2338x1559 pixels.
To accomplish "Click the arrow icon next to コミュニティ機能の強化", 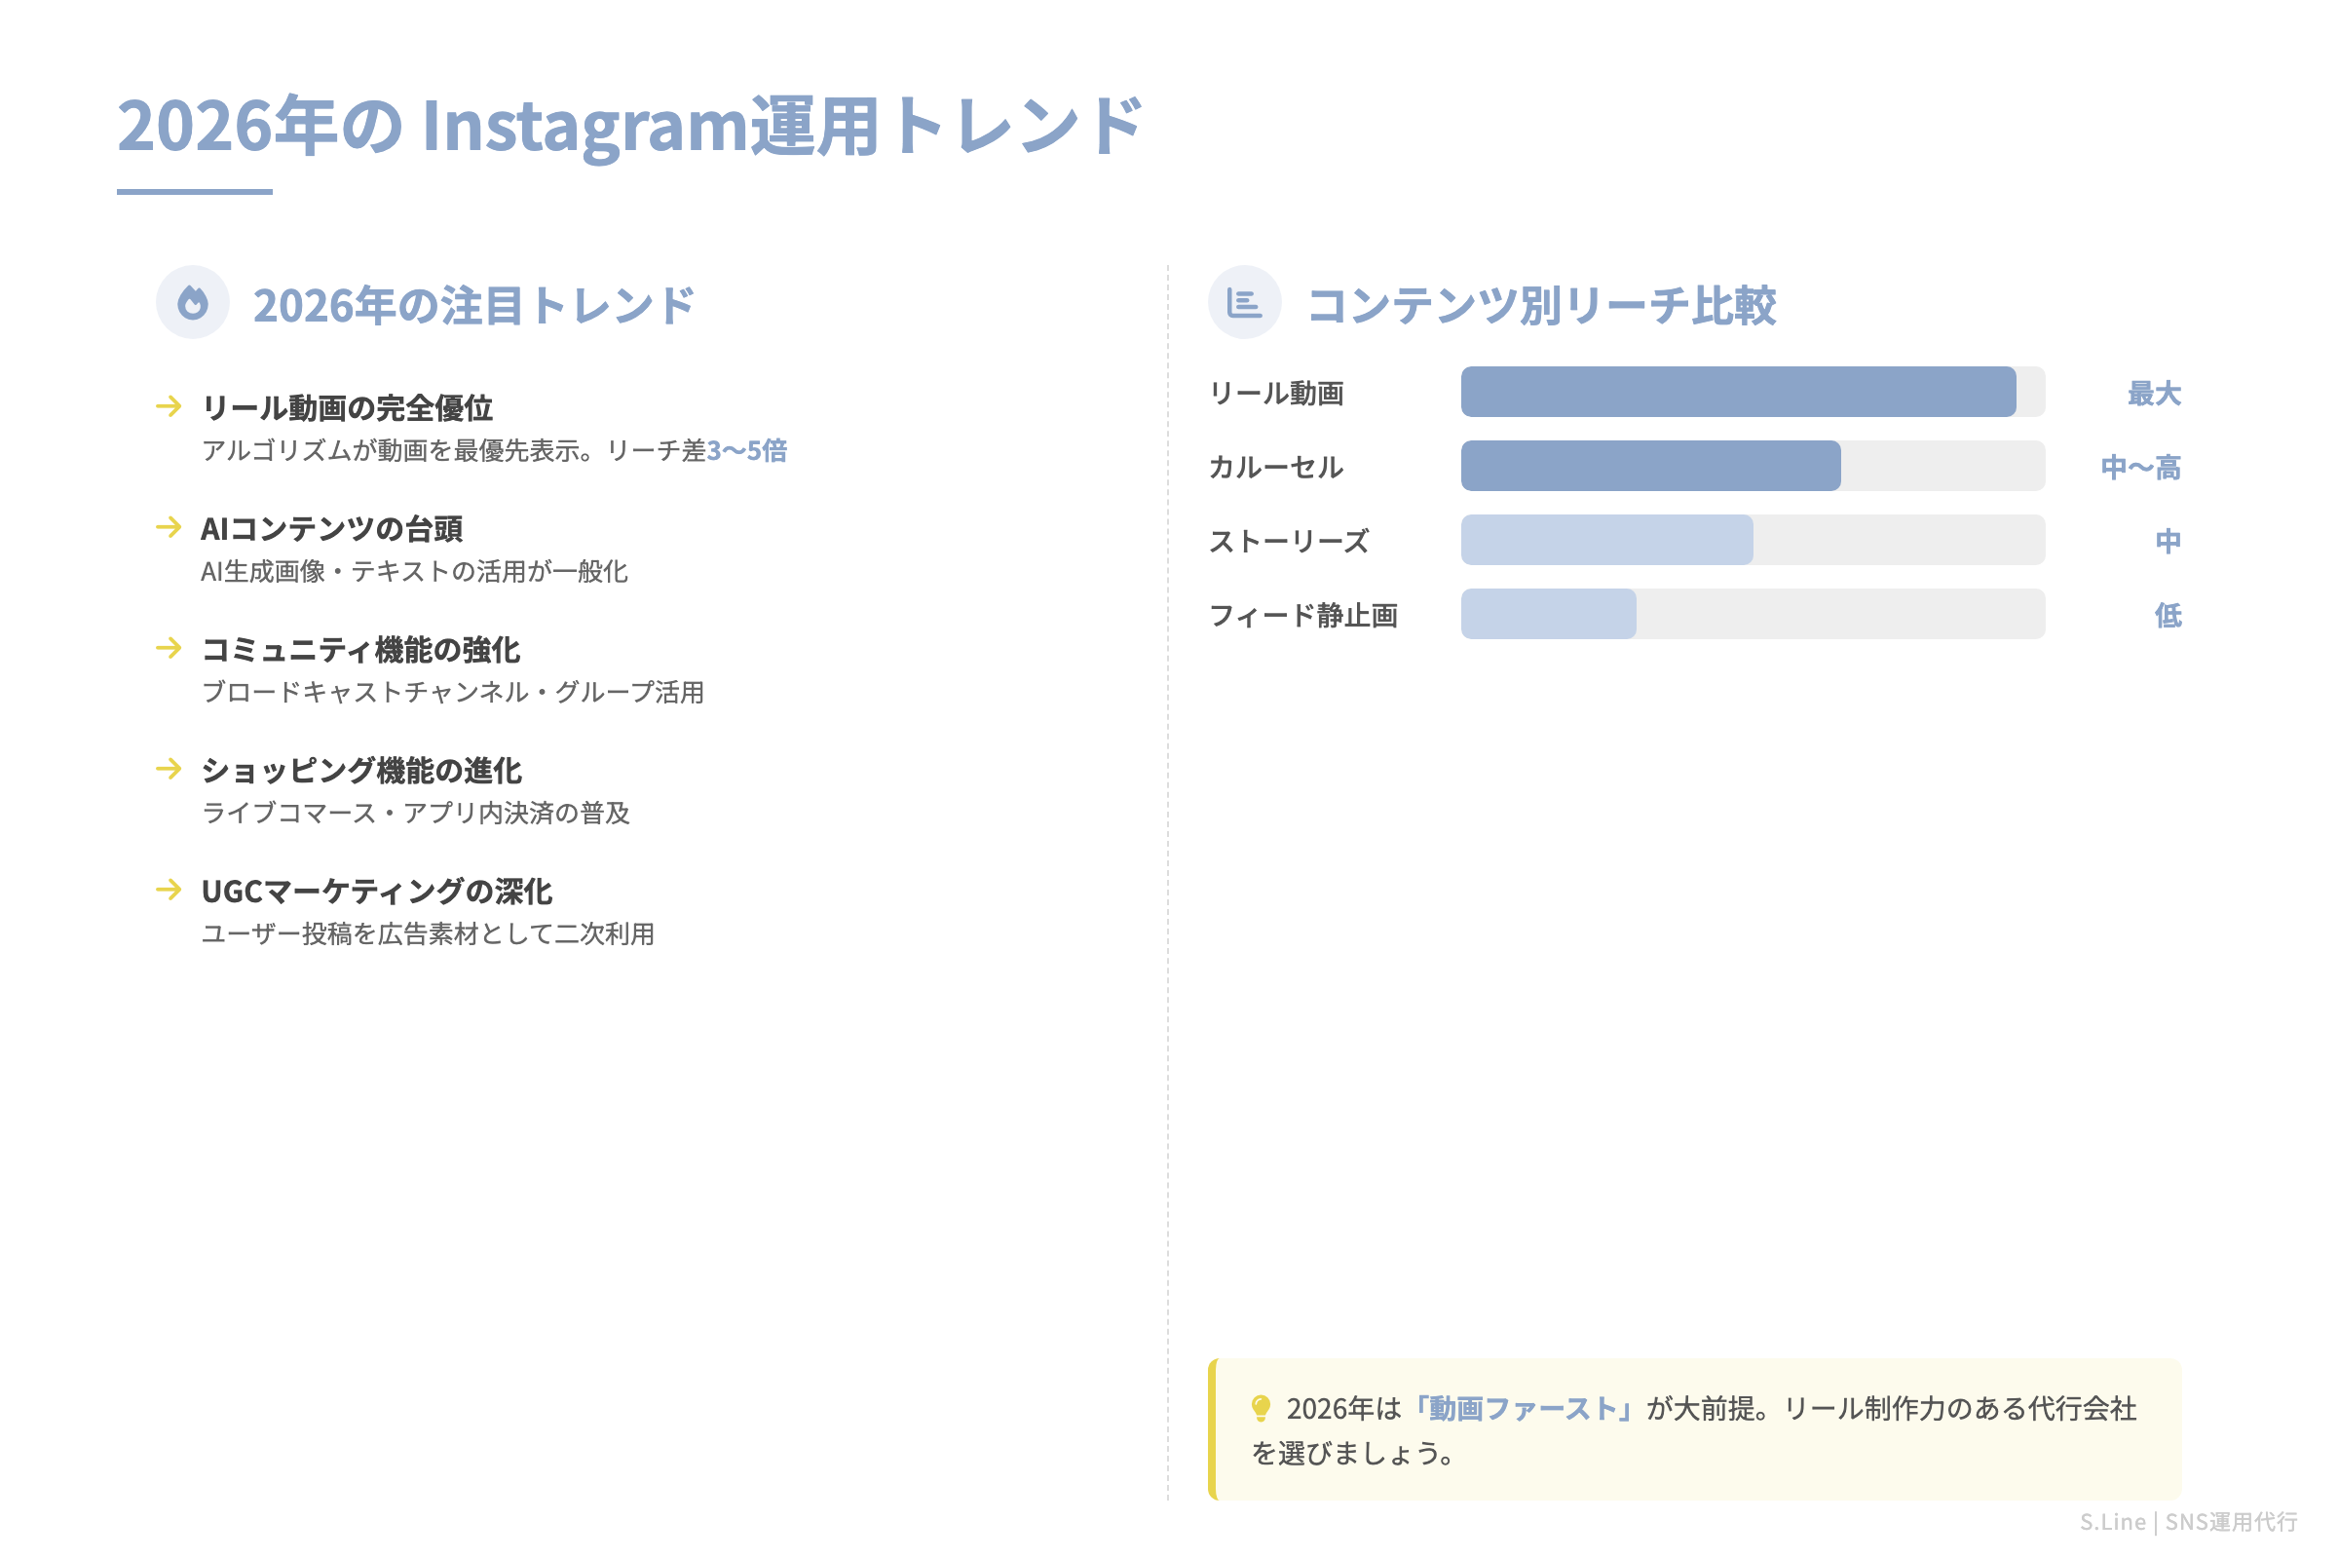I will pyautogui.click(x=169, y=648).
